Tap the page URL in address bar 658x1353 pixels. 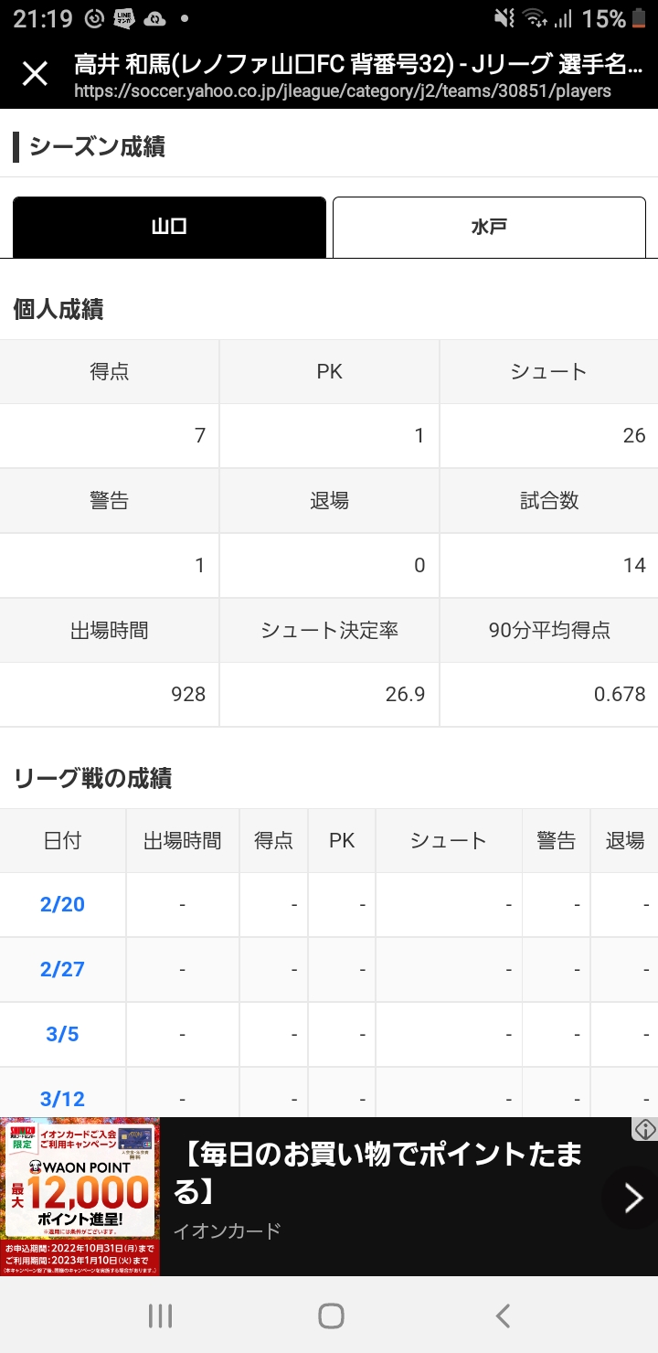coord(343,91)
